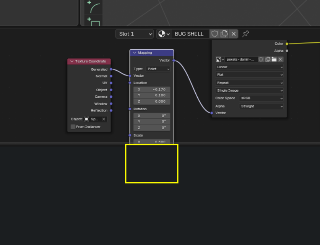This screenshot has height=245, width=320.
Task: Toggle fake user shield on the image
Action: (261, 60)
